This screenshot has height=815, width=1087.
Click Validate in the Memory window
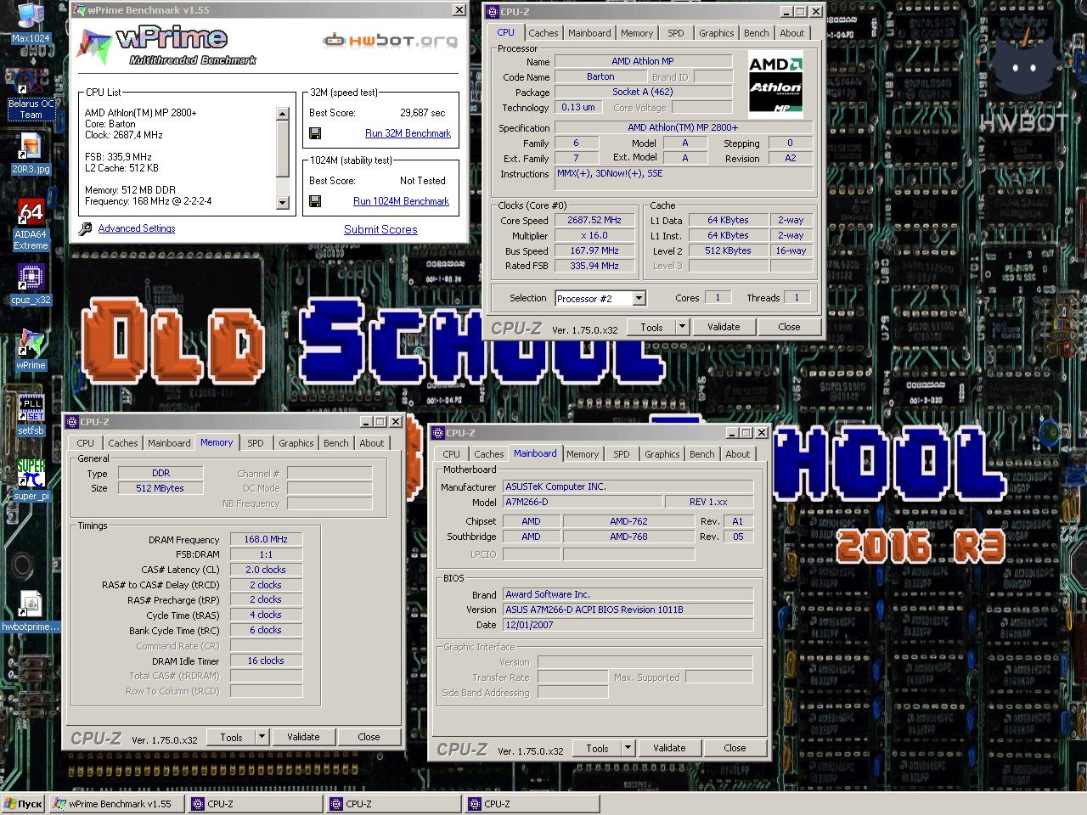click(x=303, y=737)
